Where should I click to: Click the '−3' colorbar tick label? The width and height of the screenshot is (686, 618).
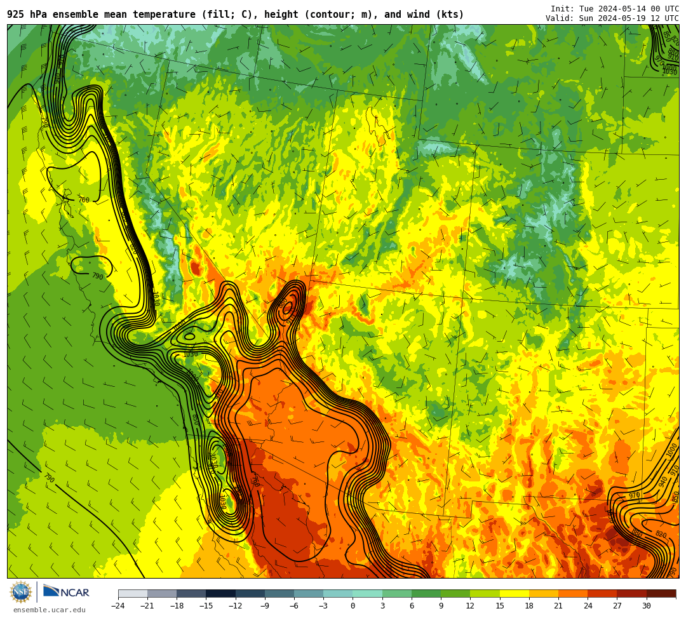pos(324,606)
